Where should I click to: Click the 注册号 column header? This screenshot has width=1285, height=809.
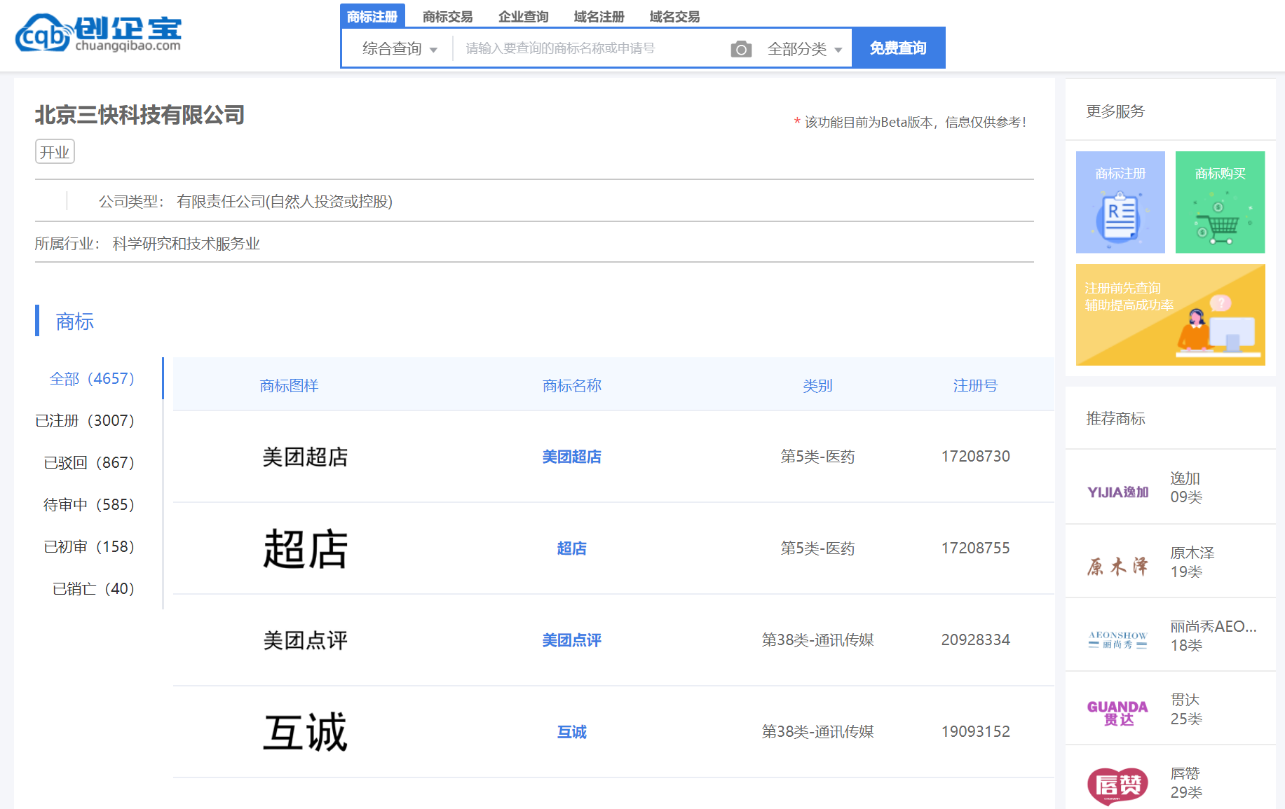(x=975, y=385)
